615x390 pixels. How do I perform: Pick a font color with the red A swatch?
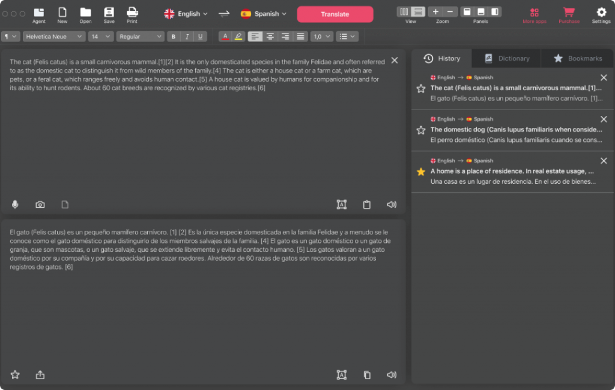point(225,36)
